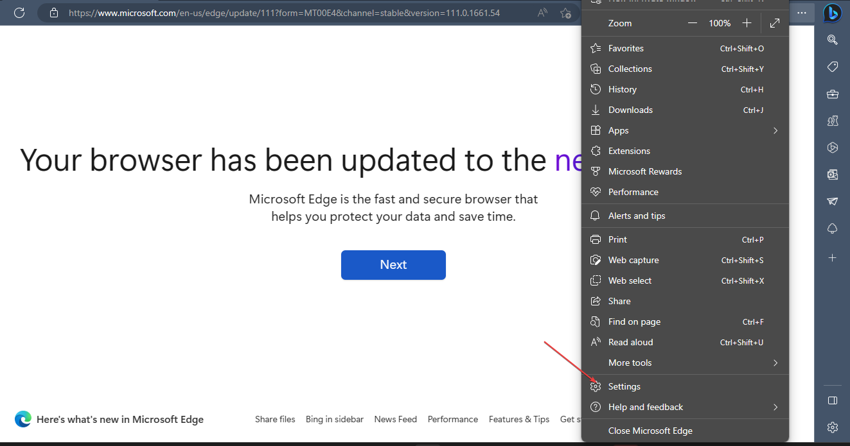The image size is (850, 446).
Task: Open the Tools sidebar panel icon
Action: pyautogui.click(x=832, y=94)
